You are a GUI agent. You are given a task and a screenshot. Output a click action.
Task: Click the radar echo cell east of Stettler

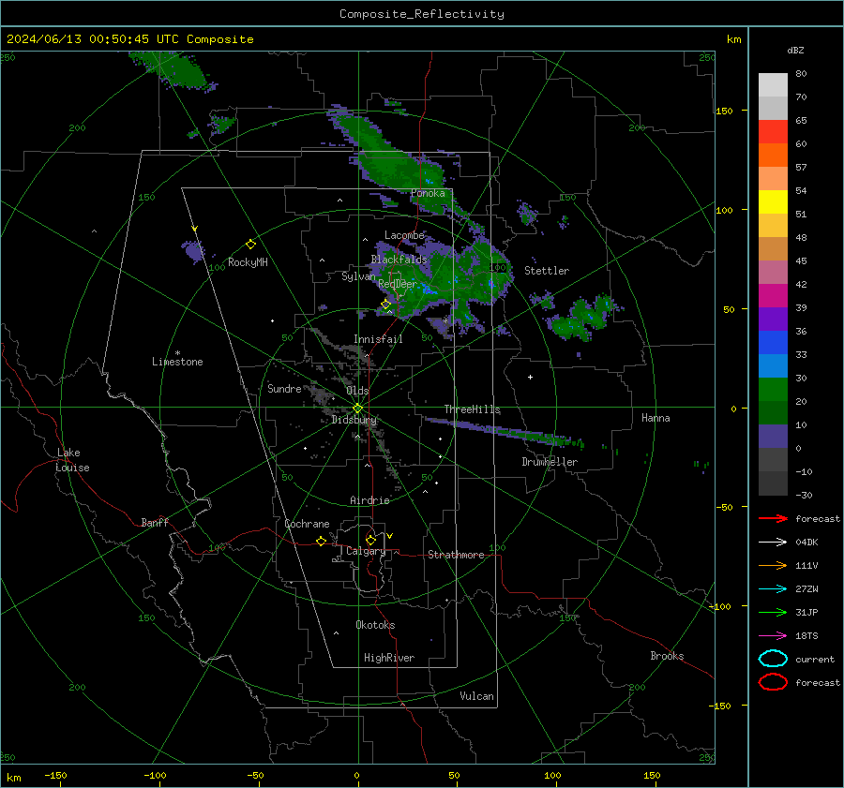(582, 319)
